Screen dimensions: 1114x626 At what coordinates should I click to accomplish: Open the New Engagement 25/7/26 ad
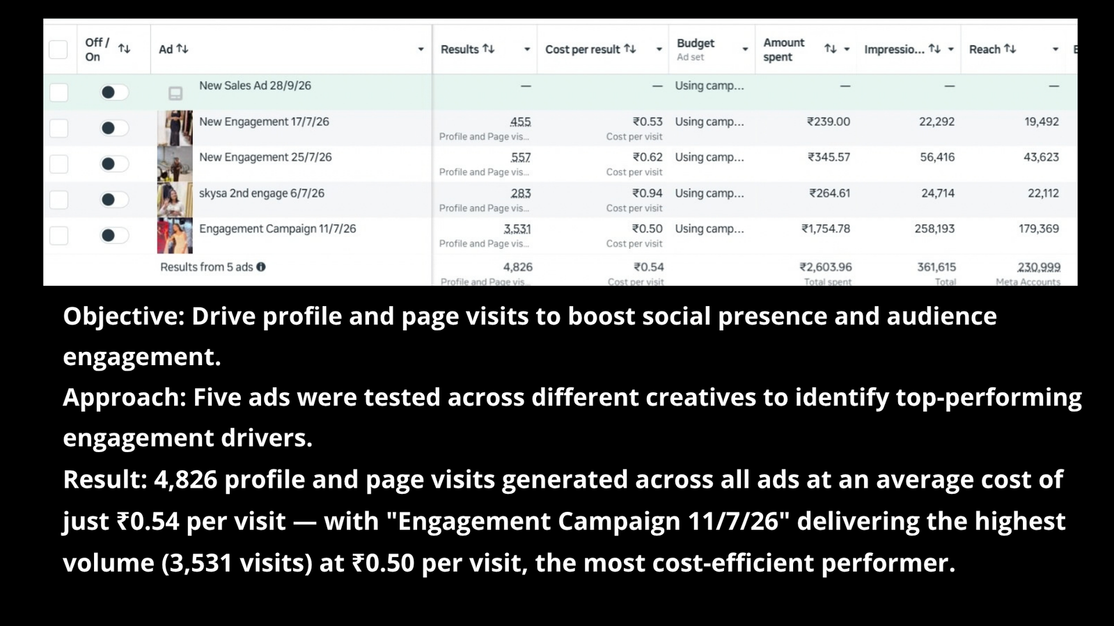265,157
